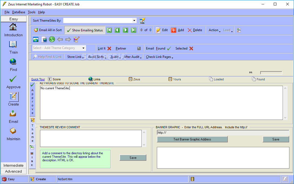
Task: Expand the Store Link dropdown
Action: tap(75, 57)
